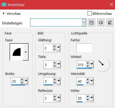Expand the Vorschau preview section
Image resolution: width=115 pixels, height=108 pixels.
click(4, 13)
